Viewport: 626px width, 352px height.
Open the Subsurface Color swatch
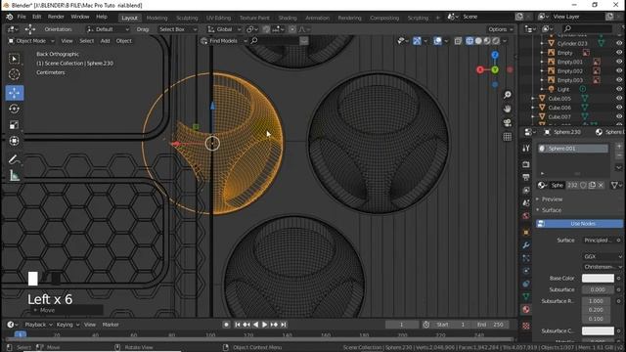click(598, 330)
